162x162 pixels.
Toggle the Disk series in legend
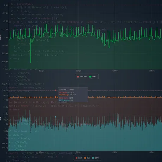[87, 158]
